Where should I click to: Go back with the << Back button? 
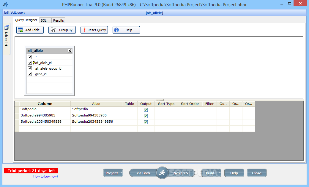pyautogui.click(x=143, y=173)
